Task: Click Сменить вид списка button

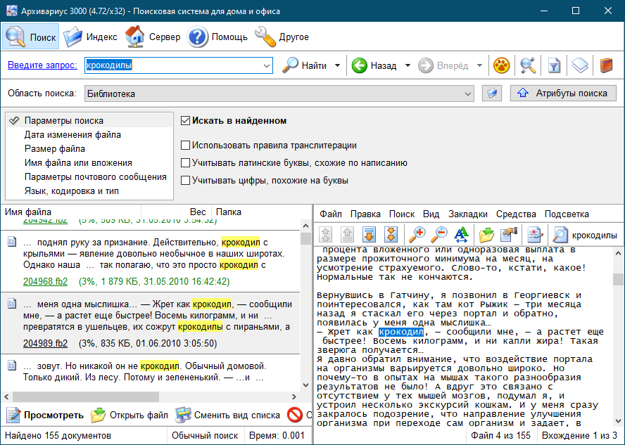Action: [x=227, y=415]
